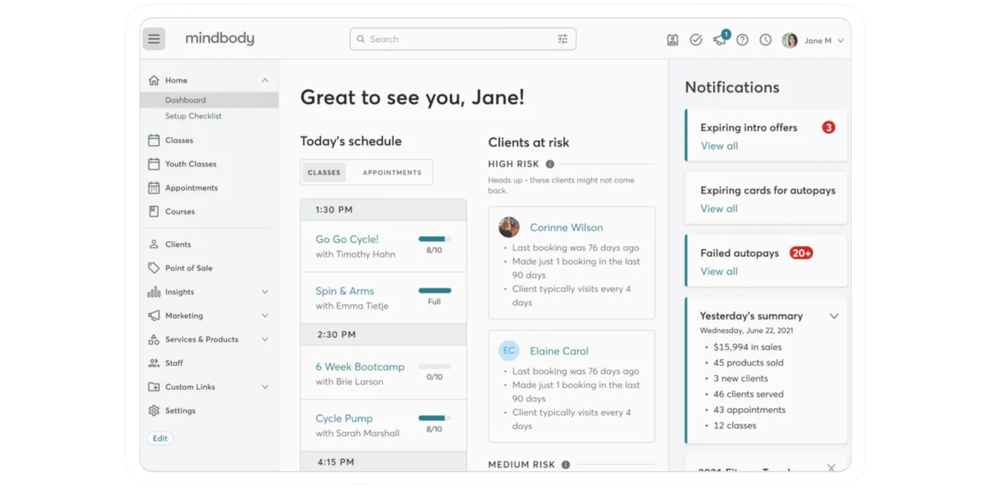This screenshot has width=991, height=495.
Task: Click the Point of Sale tag icon
Action: pyautogui.click(x=154, y=268)
